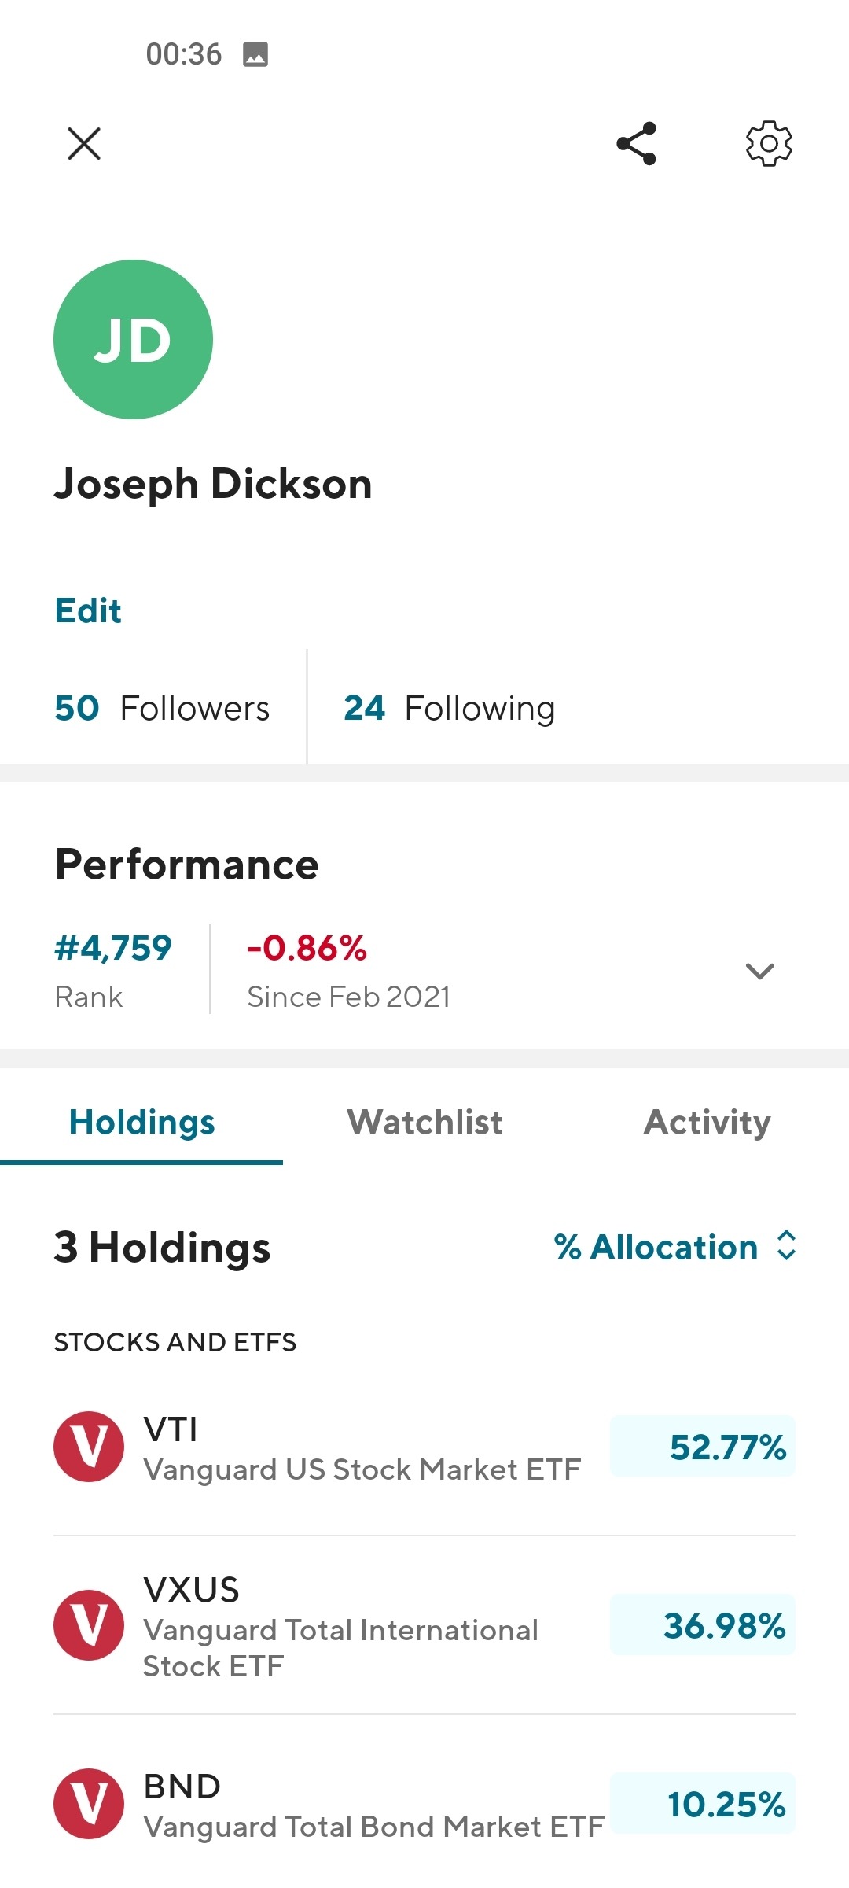Tap the BND Vanguard logo icon
This screenshot has width=849, height=1888.
tap(89, 1803)
